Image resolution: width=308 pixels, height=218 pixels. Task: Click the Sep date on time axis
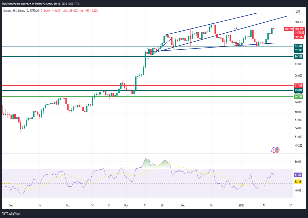(11, 206)
